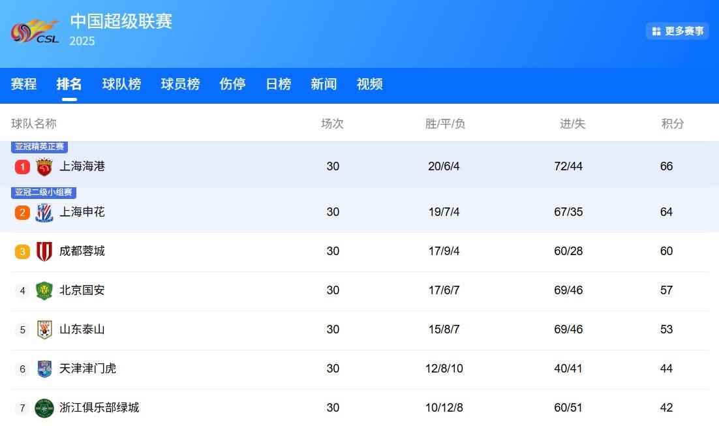This screenshot has height=426, width=719.
Task: Open the 视频 videos tab
Action: (x=369, y=84)
